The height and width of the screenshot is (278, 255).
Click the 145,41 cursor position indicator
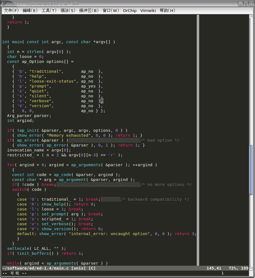pyautogui.click(x=214, y=268)
